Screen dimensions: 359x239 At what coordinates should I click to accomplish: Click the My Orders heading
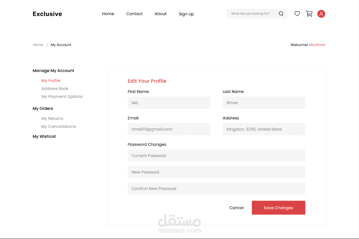tap(43, 108)
